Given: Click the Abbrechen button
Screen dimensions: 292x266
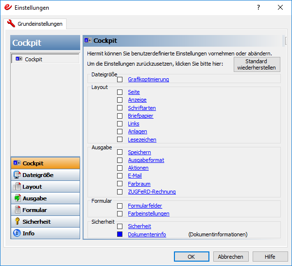Looking at the screenshot, I should (231, 257).
